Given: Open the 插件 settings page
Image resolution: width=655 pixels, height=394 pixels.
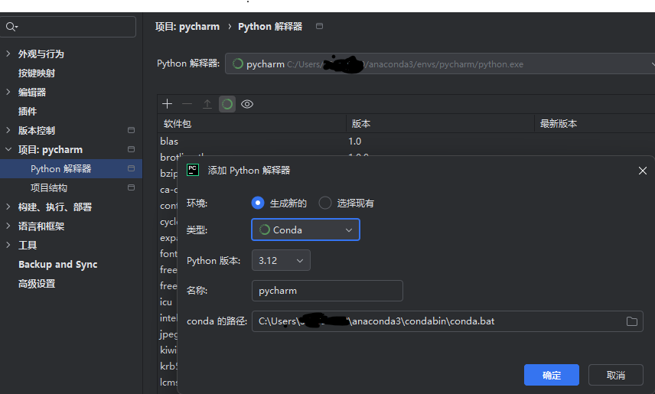Looking at the screenshot, I should point(28,111).
